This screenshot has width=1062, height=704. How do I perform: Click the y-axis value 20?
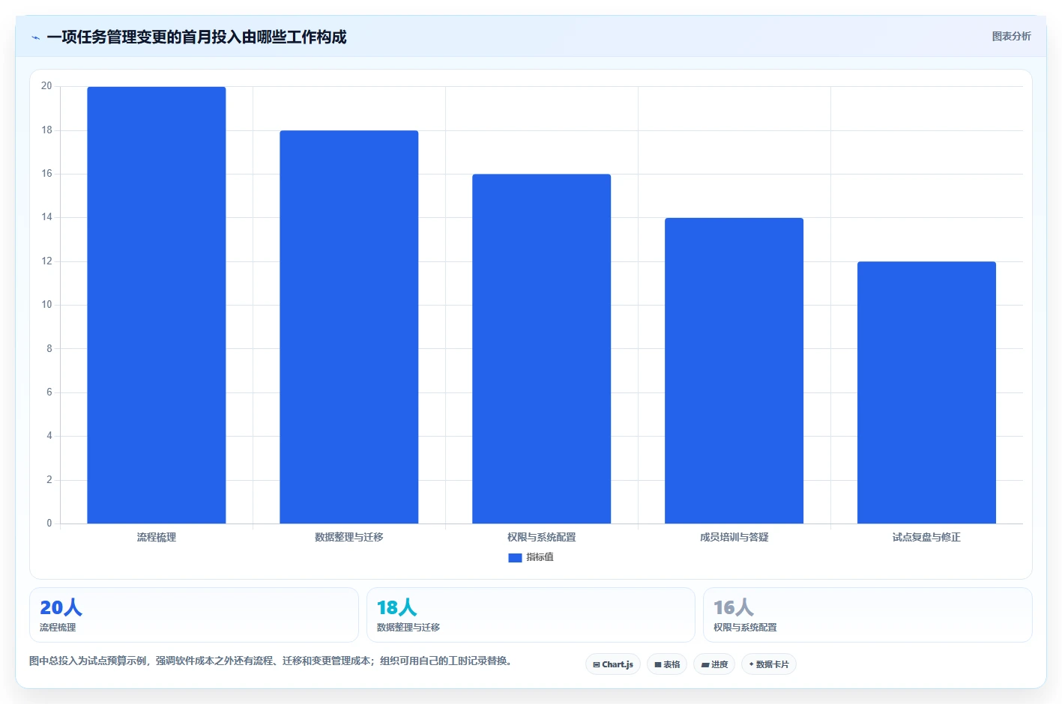click(46, 86)
